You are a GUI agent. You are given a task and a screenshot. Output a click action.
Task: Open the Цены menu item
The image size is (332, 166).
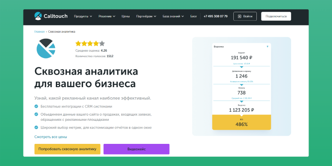click(x=125, y=16)
